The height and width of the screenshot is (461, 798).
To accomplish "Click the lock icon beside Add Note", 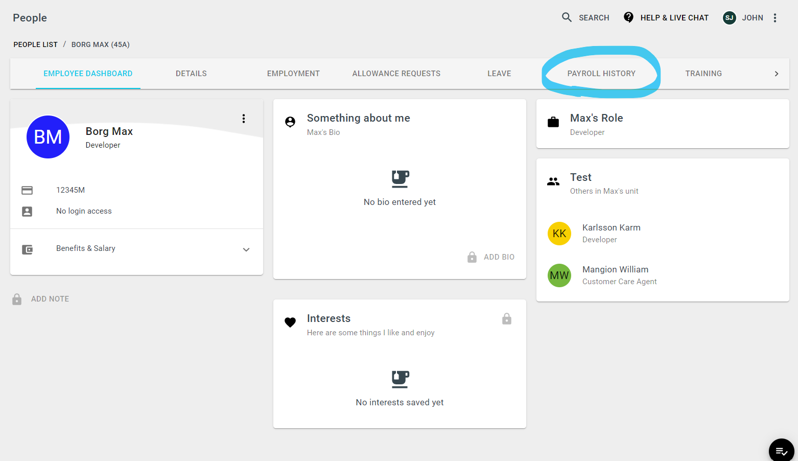I will [x=17, y=299].
